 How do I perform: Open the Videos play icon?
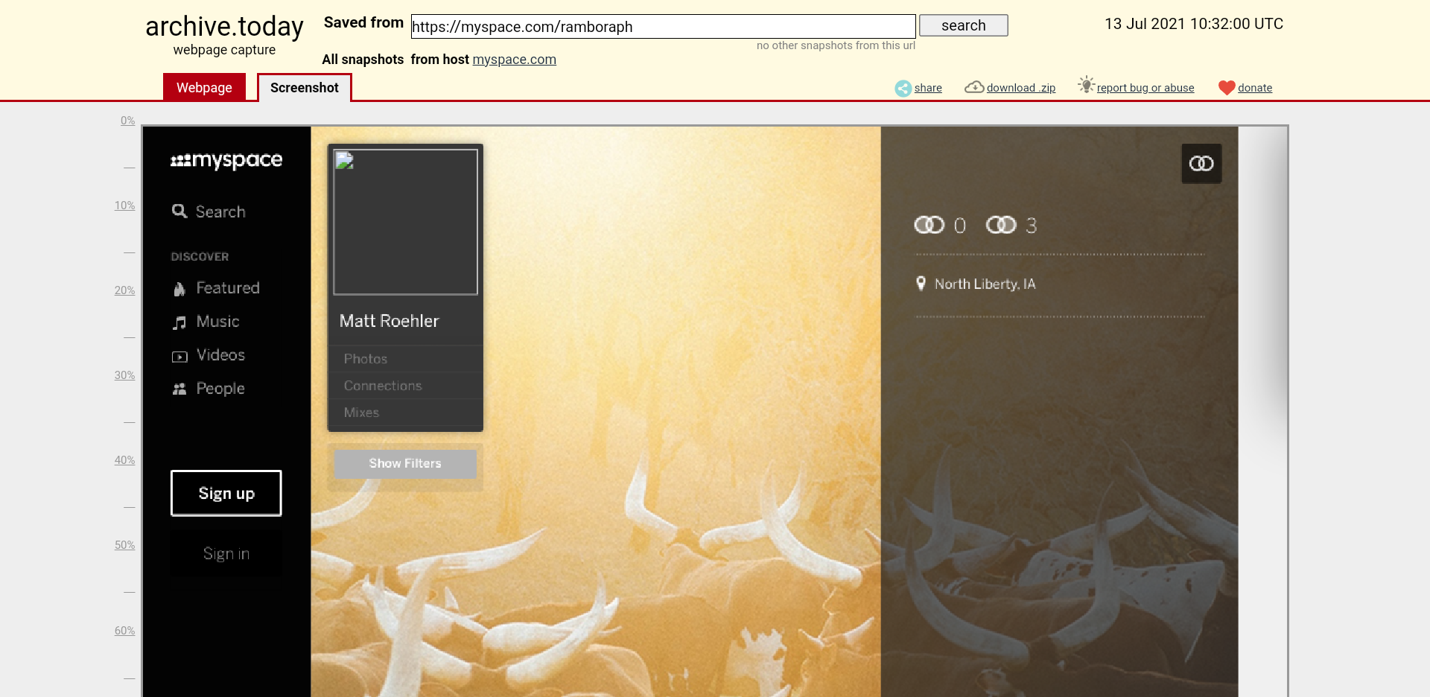179,357
